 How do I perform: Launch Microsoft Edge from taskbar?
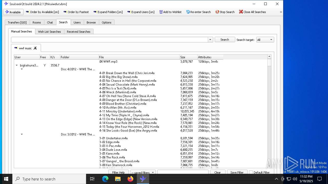click(105, 179)
